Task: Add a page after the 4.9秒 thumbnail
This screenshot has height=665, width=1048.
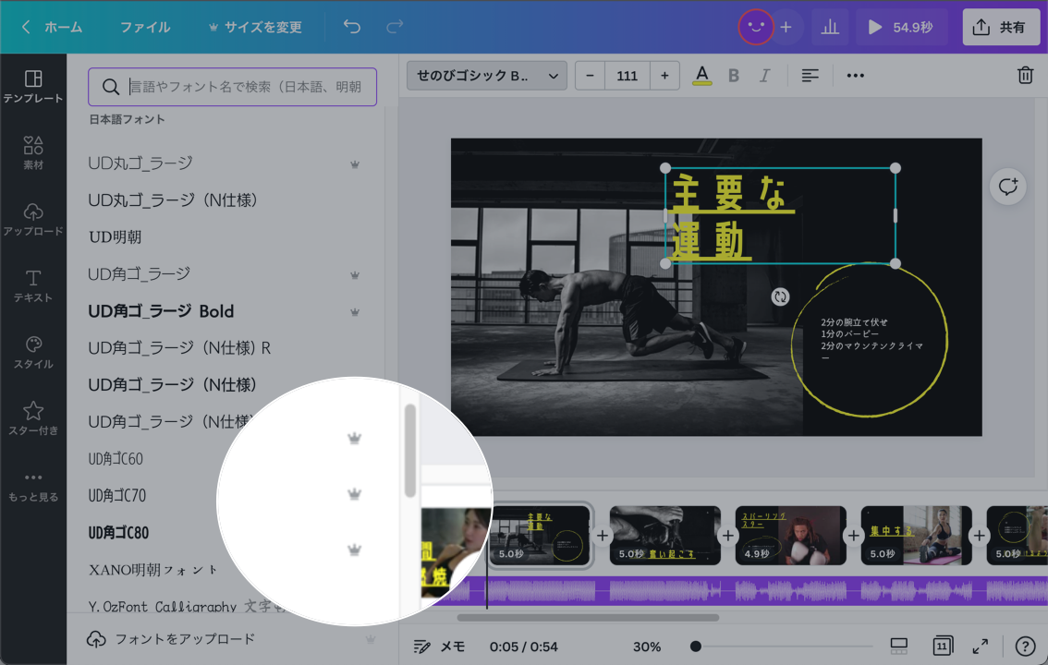Action: pos(854,536)
